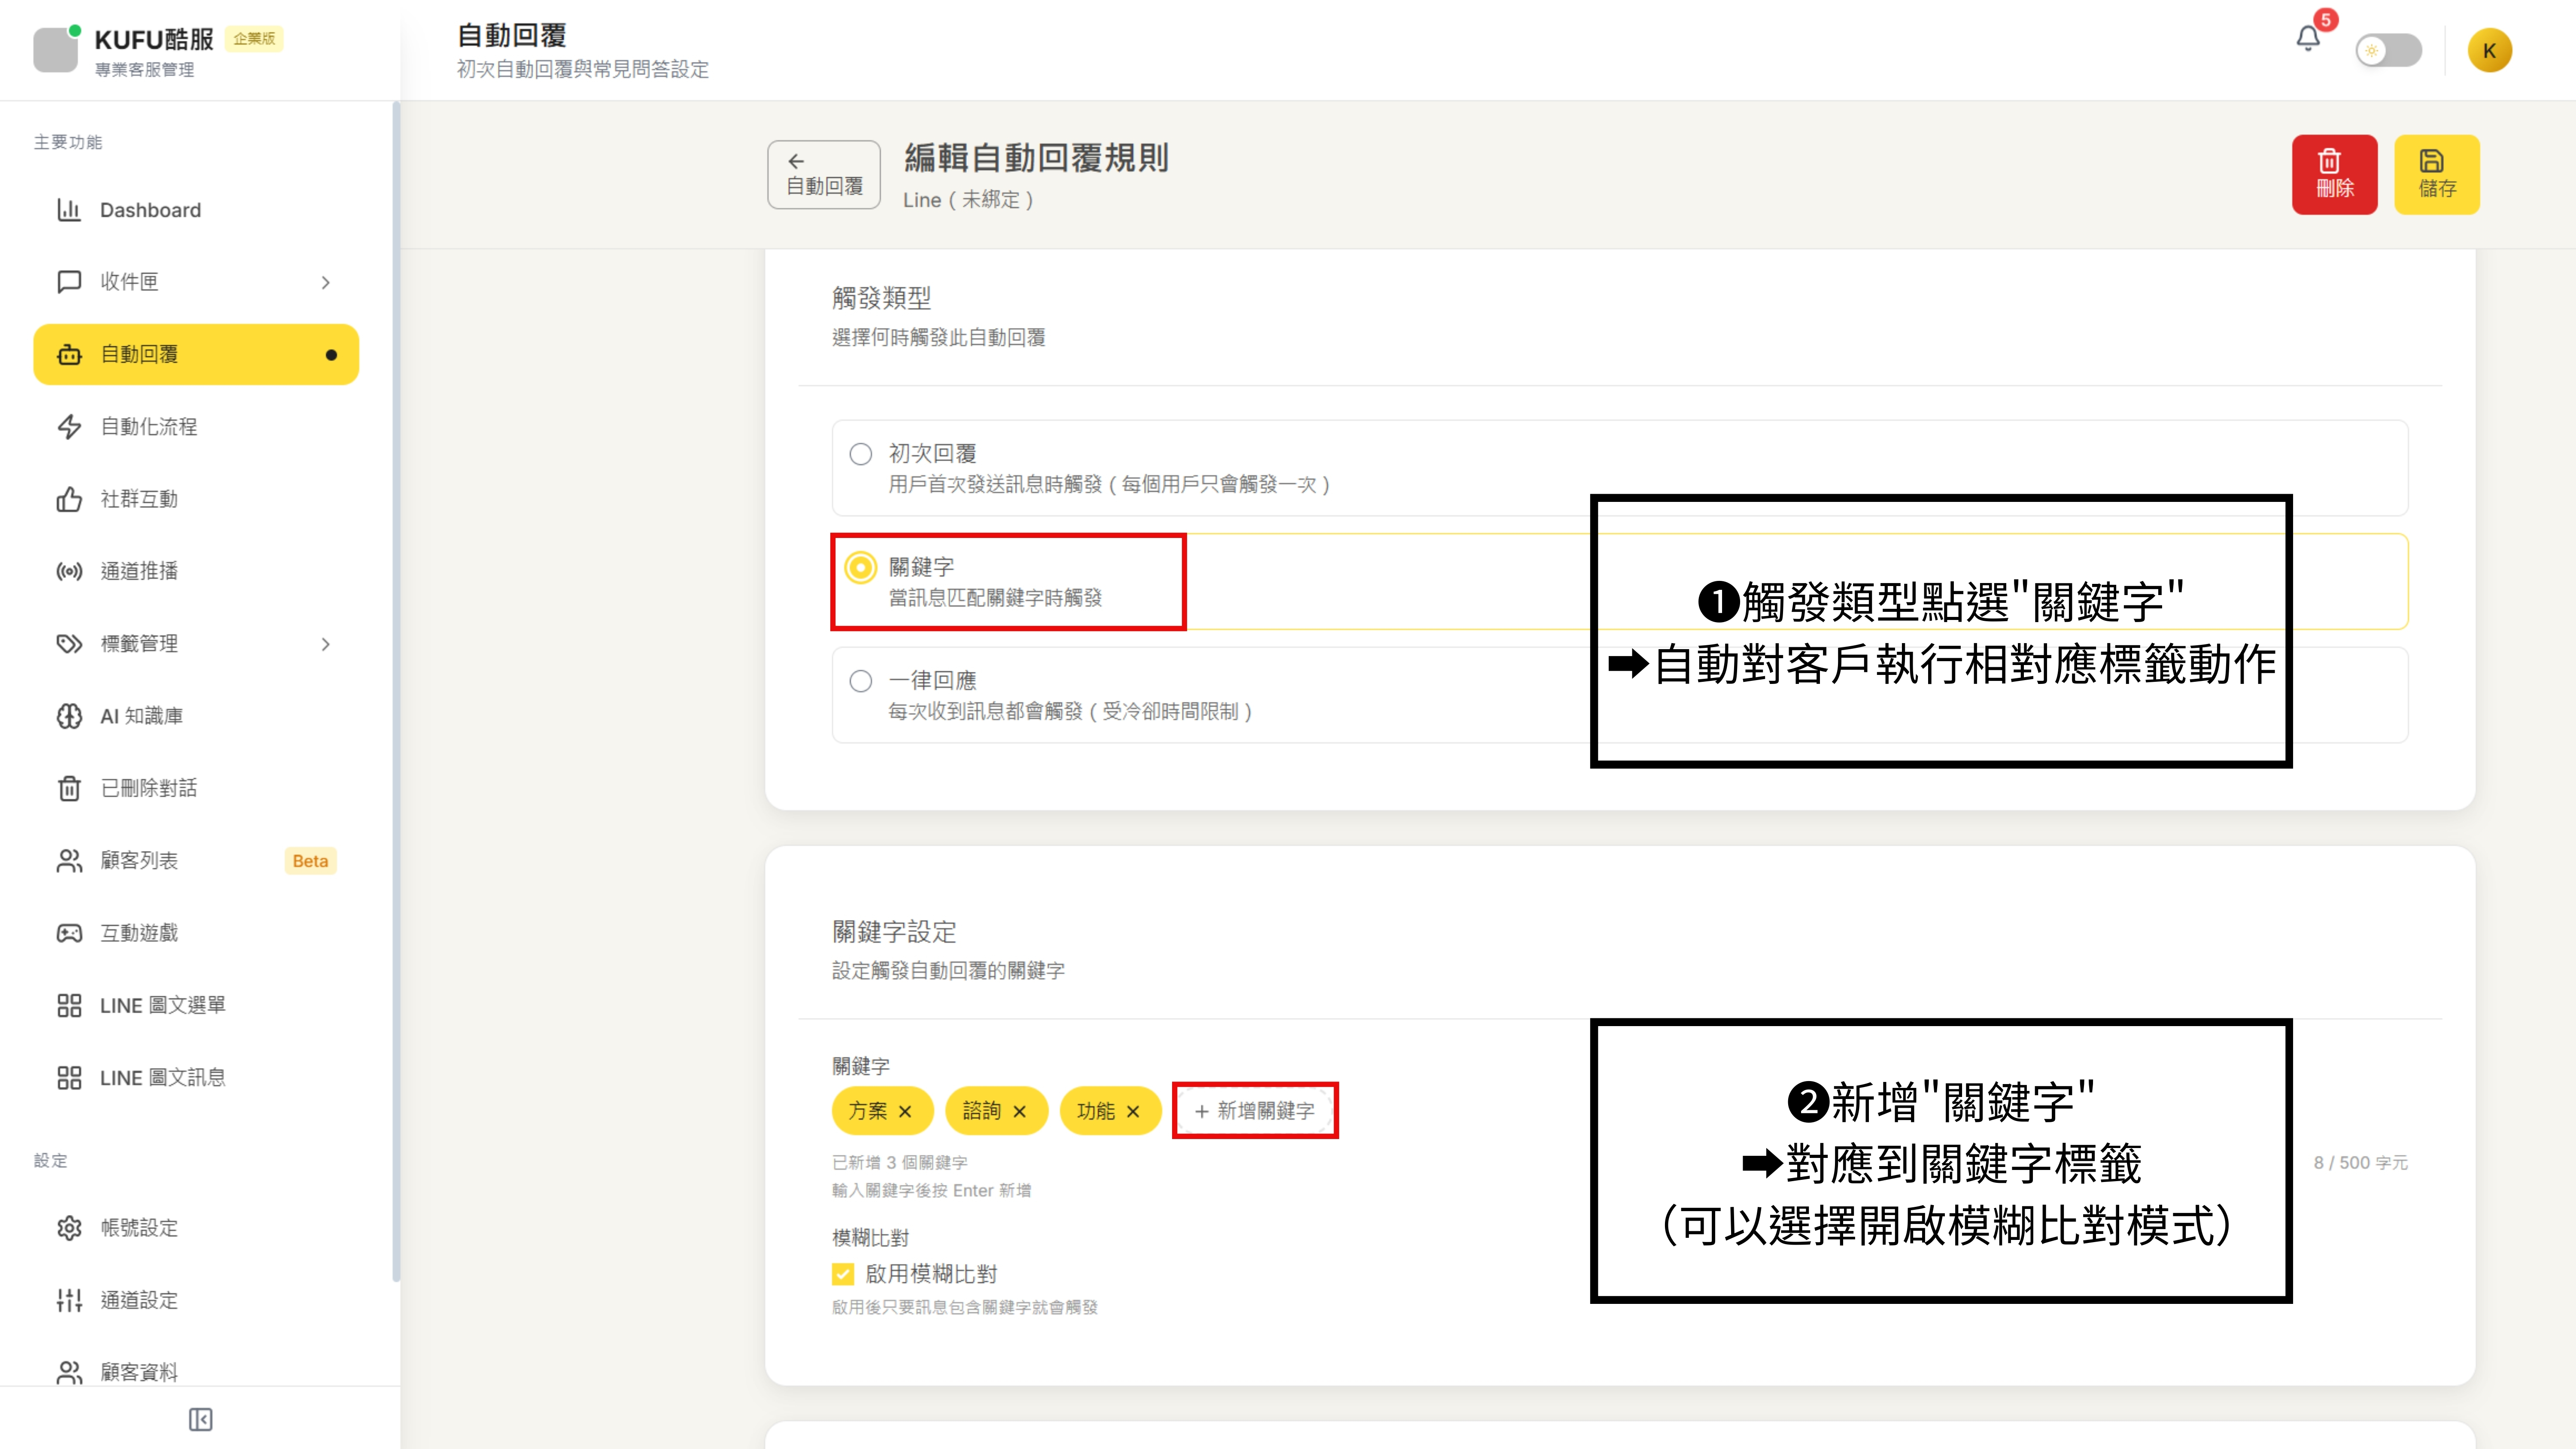Click 新增關鍵字 add keyword field
Screen dimensions: 2576x1449
[1255, 1111]
